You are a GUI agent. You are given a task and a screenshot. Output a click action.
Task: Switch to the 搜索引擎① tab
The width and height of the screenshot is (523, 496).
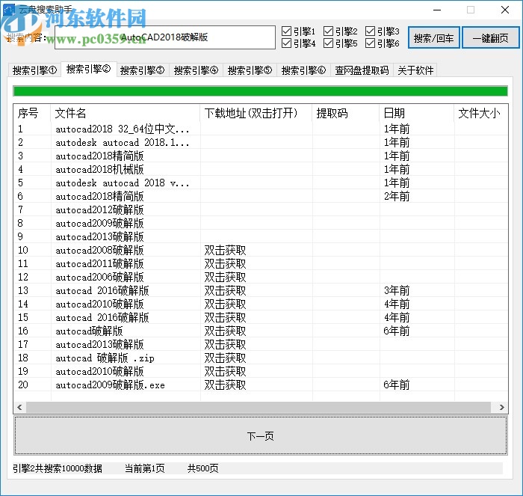(x=34, y=70)
